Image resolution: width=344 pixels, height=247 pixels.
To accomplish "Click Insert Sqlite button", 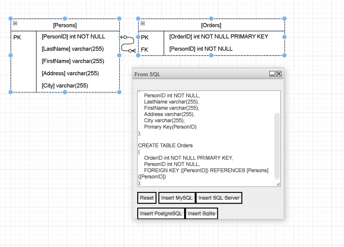I will 201,213.
